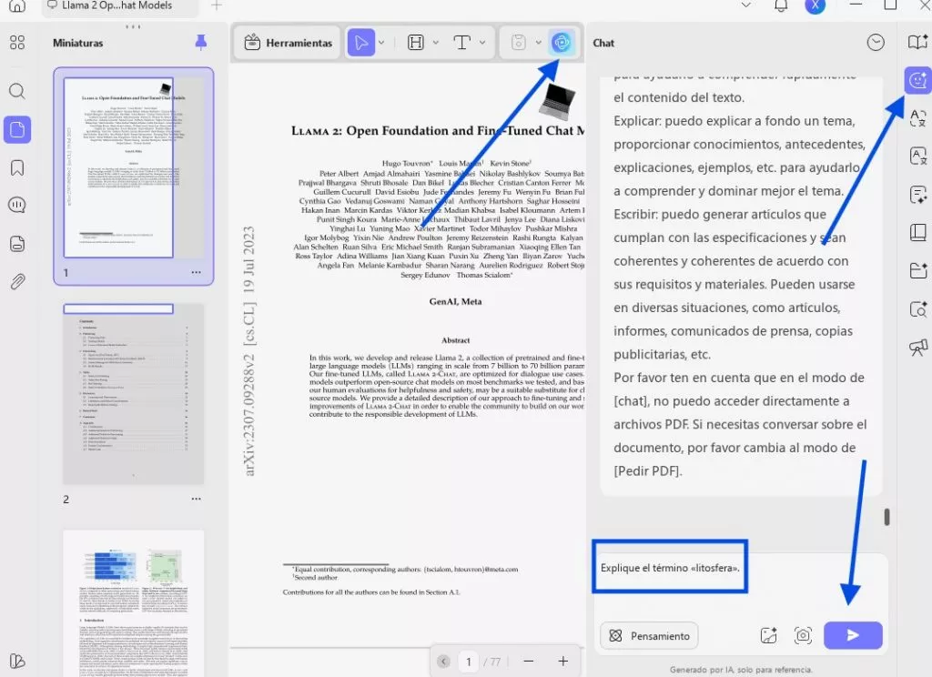Attach an image with the sparkle image icon
The width and height of the screenshot is (932, 677).
768,635
